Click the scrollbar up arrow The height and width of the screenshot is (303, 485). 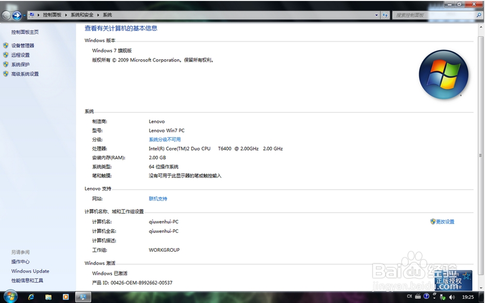(x=481, y=27)
